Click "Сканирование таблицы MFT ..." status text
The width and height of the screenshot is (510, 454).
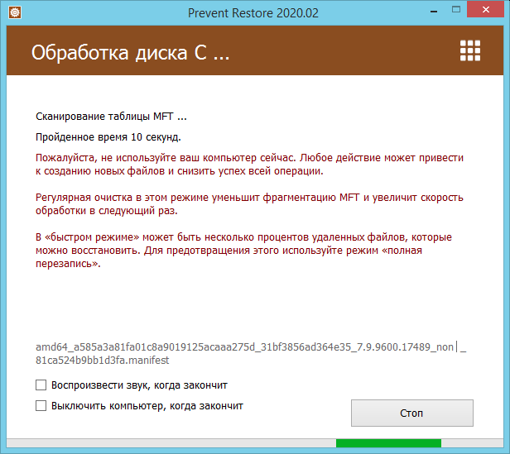[111, 117]
